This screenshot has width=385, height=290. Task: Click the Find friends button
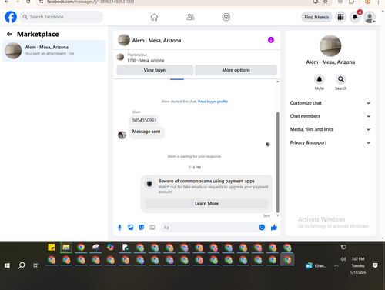(x=316, y=17)
